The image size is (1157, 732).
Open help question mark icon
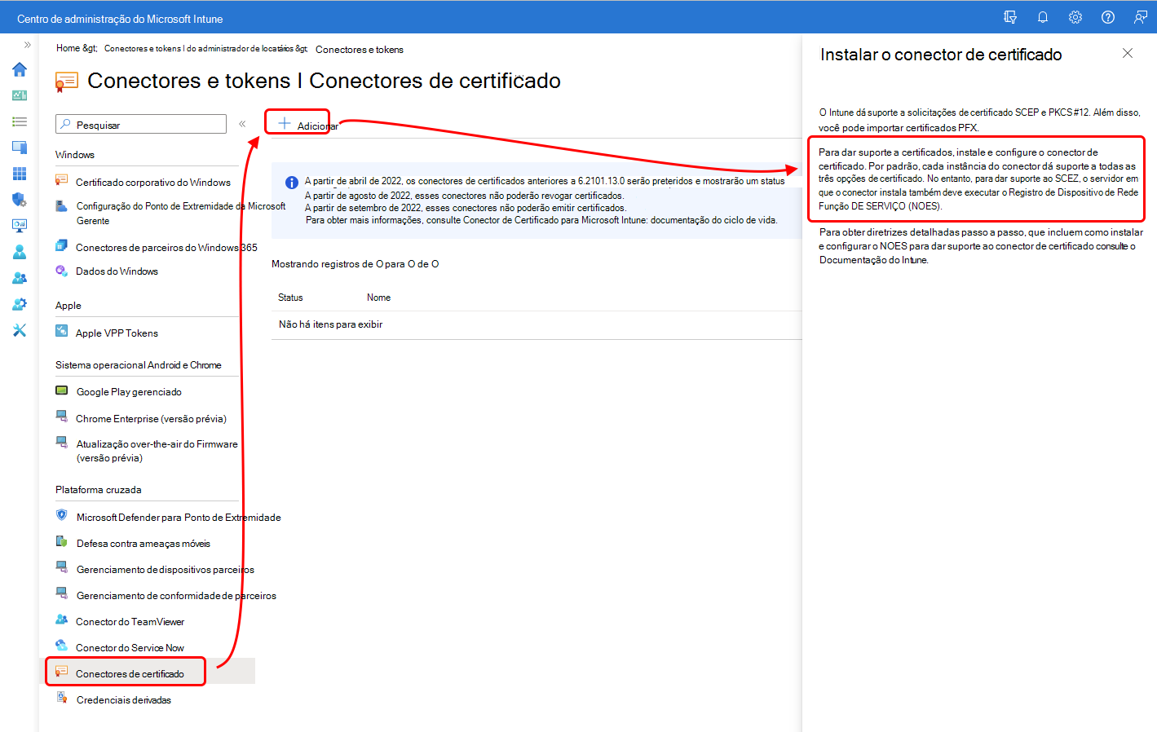[1108, 17]
